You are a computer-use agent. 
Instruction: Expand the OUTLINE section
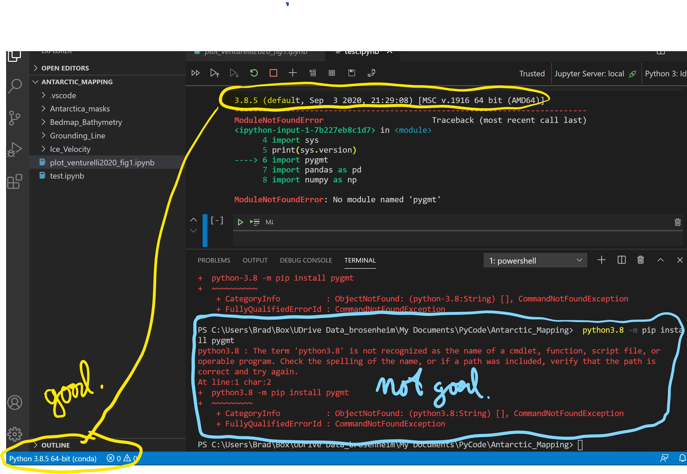pyautogui.click(x=55, y=445)
